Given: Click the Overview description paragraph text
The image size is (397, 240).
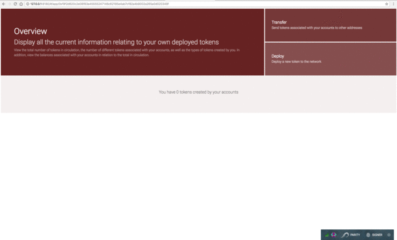Looking at the screenshot, I should click(127, 53).
